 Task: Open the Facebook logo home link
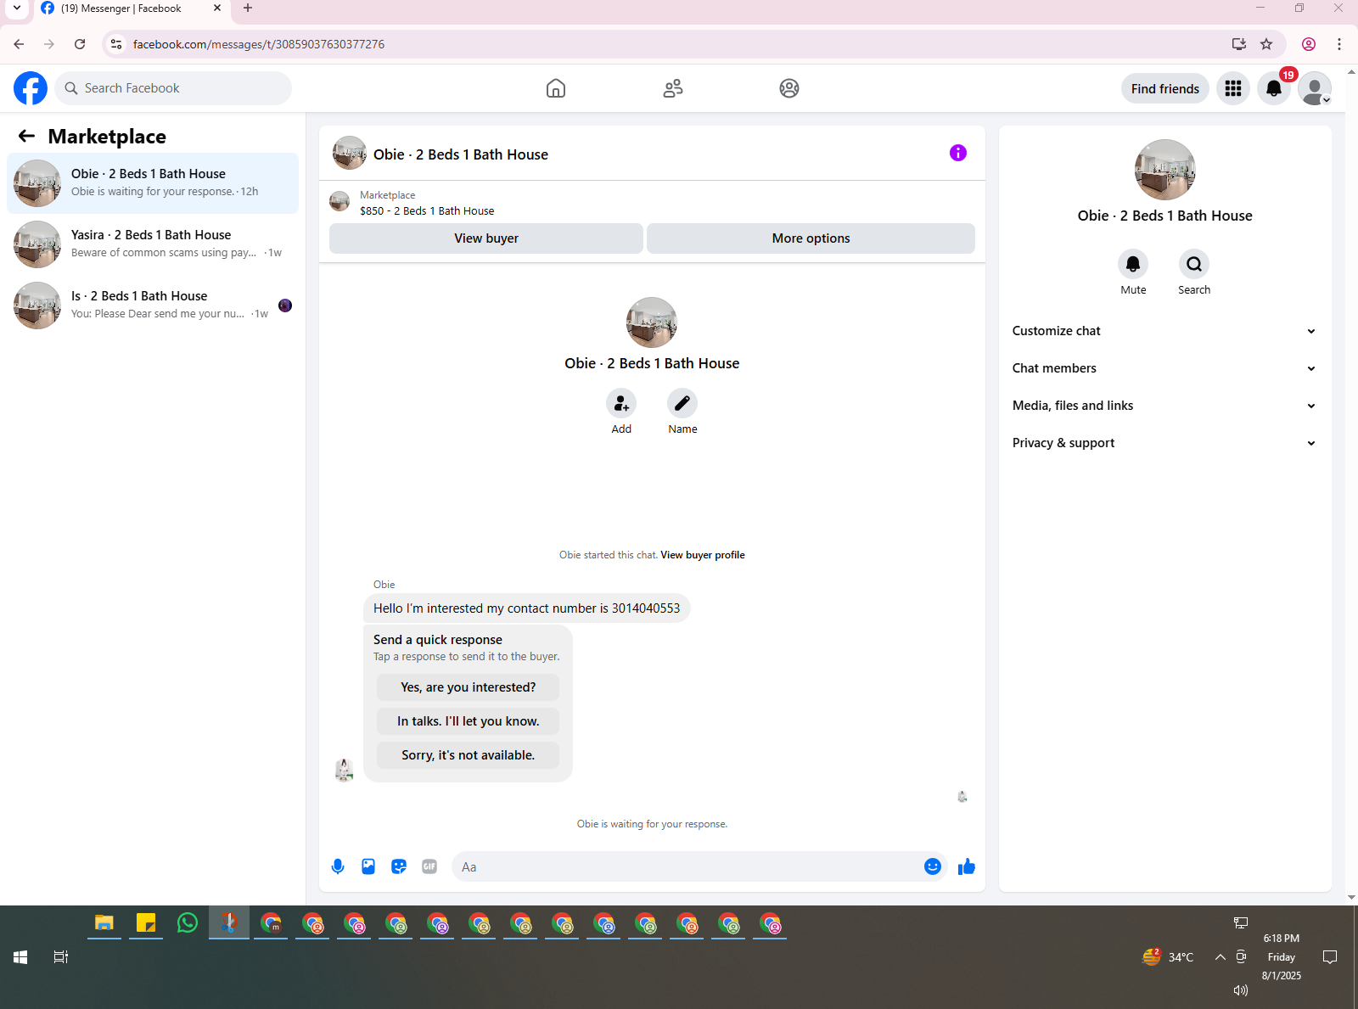(31, 88)
